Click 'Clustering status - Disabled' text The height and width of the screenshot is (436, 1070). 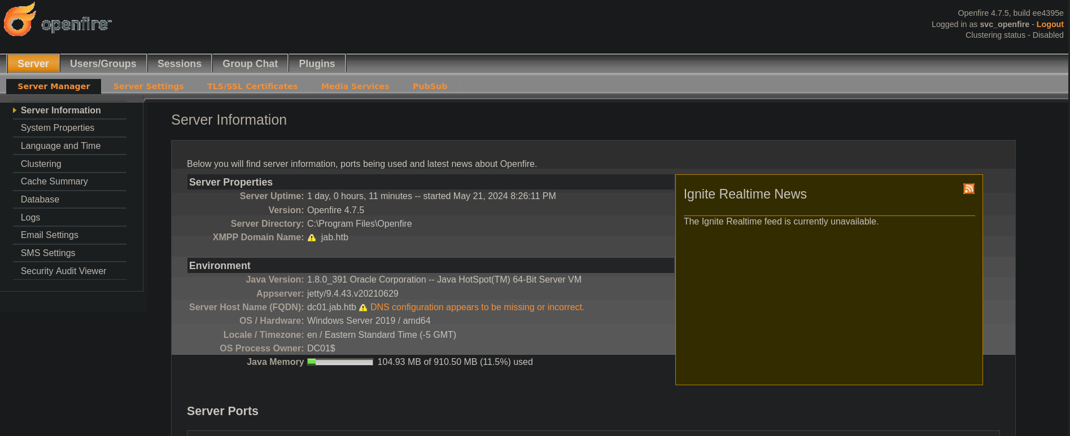pyautogui.click(x=1014, y=35)
